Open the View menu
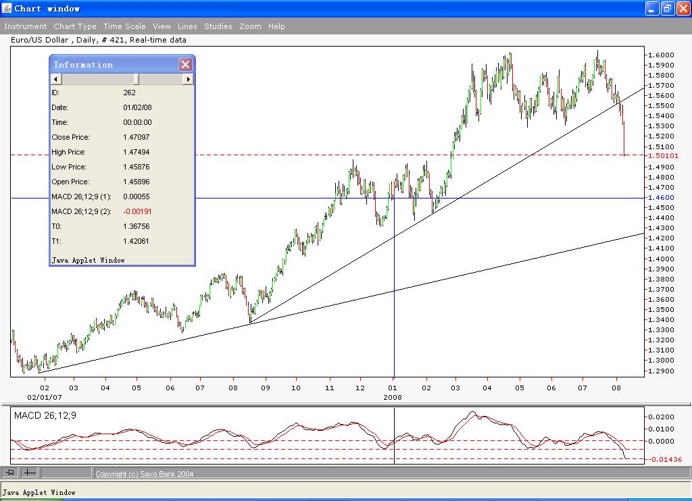 (162, 26)
